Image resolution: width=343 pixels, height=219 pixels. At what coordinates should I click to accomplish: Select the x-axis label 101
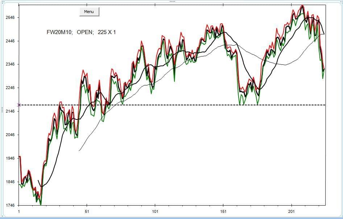tap(155, 211)
